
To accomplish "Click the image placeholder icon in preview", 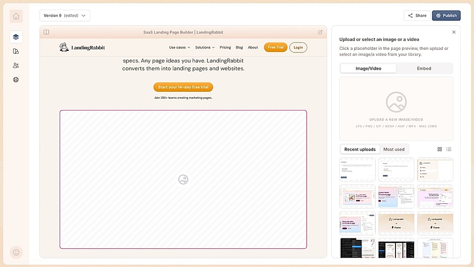I will pyautogui.click(x=183, y=180).
